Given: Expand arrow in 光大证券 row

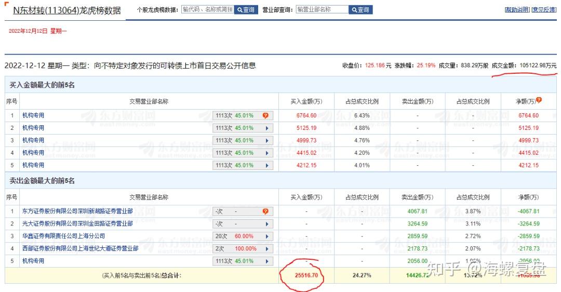Looking at the screenshot, I should 267,224.
